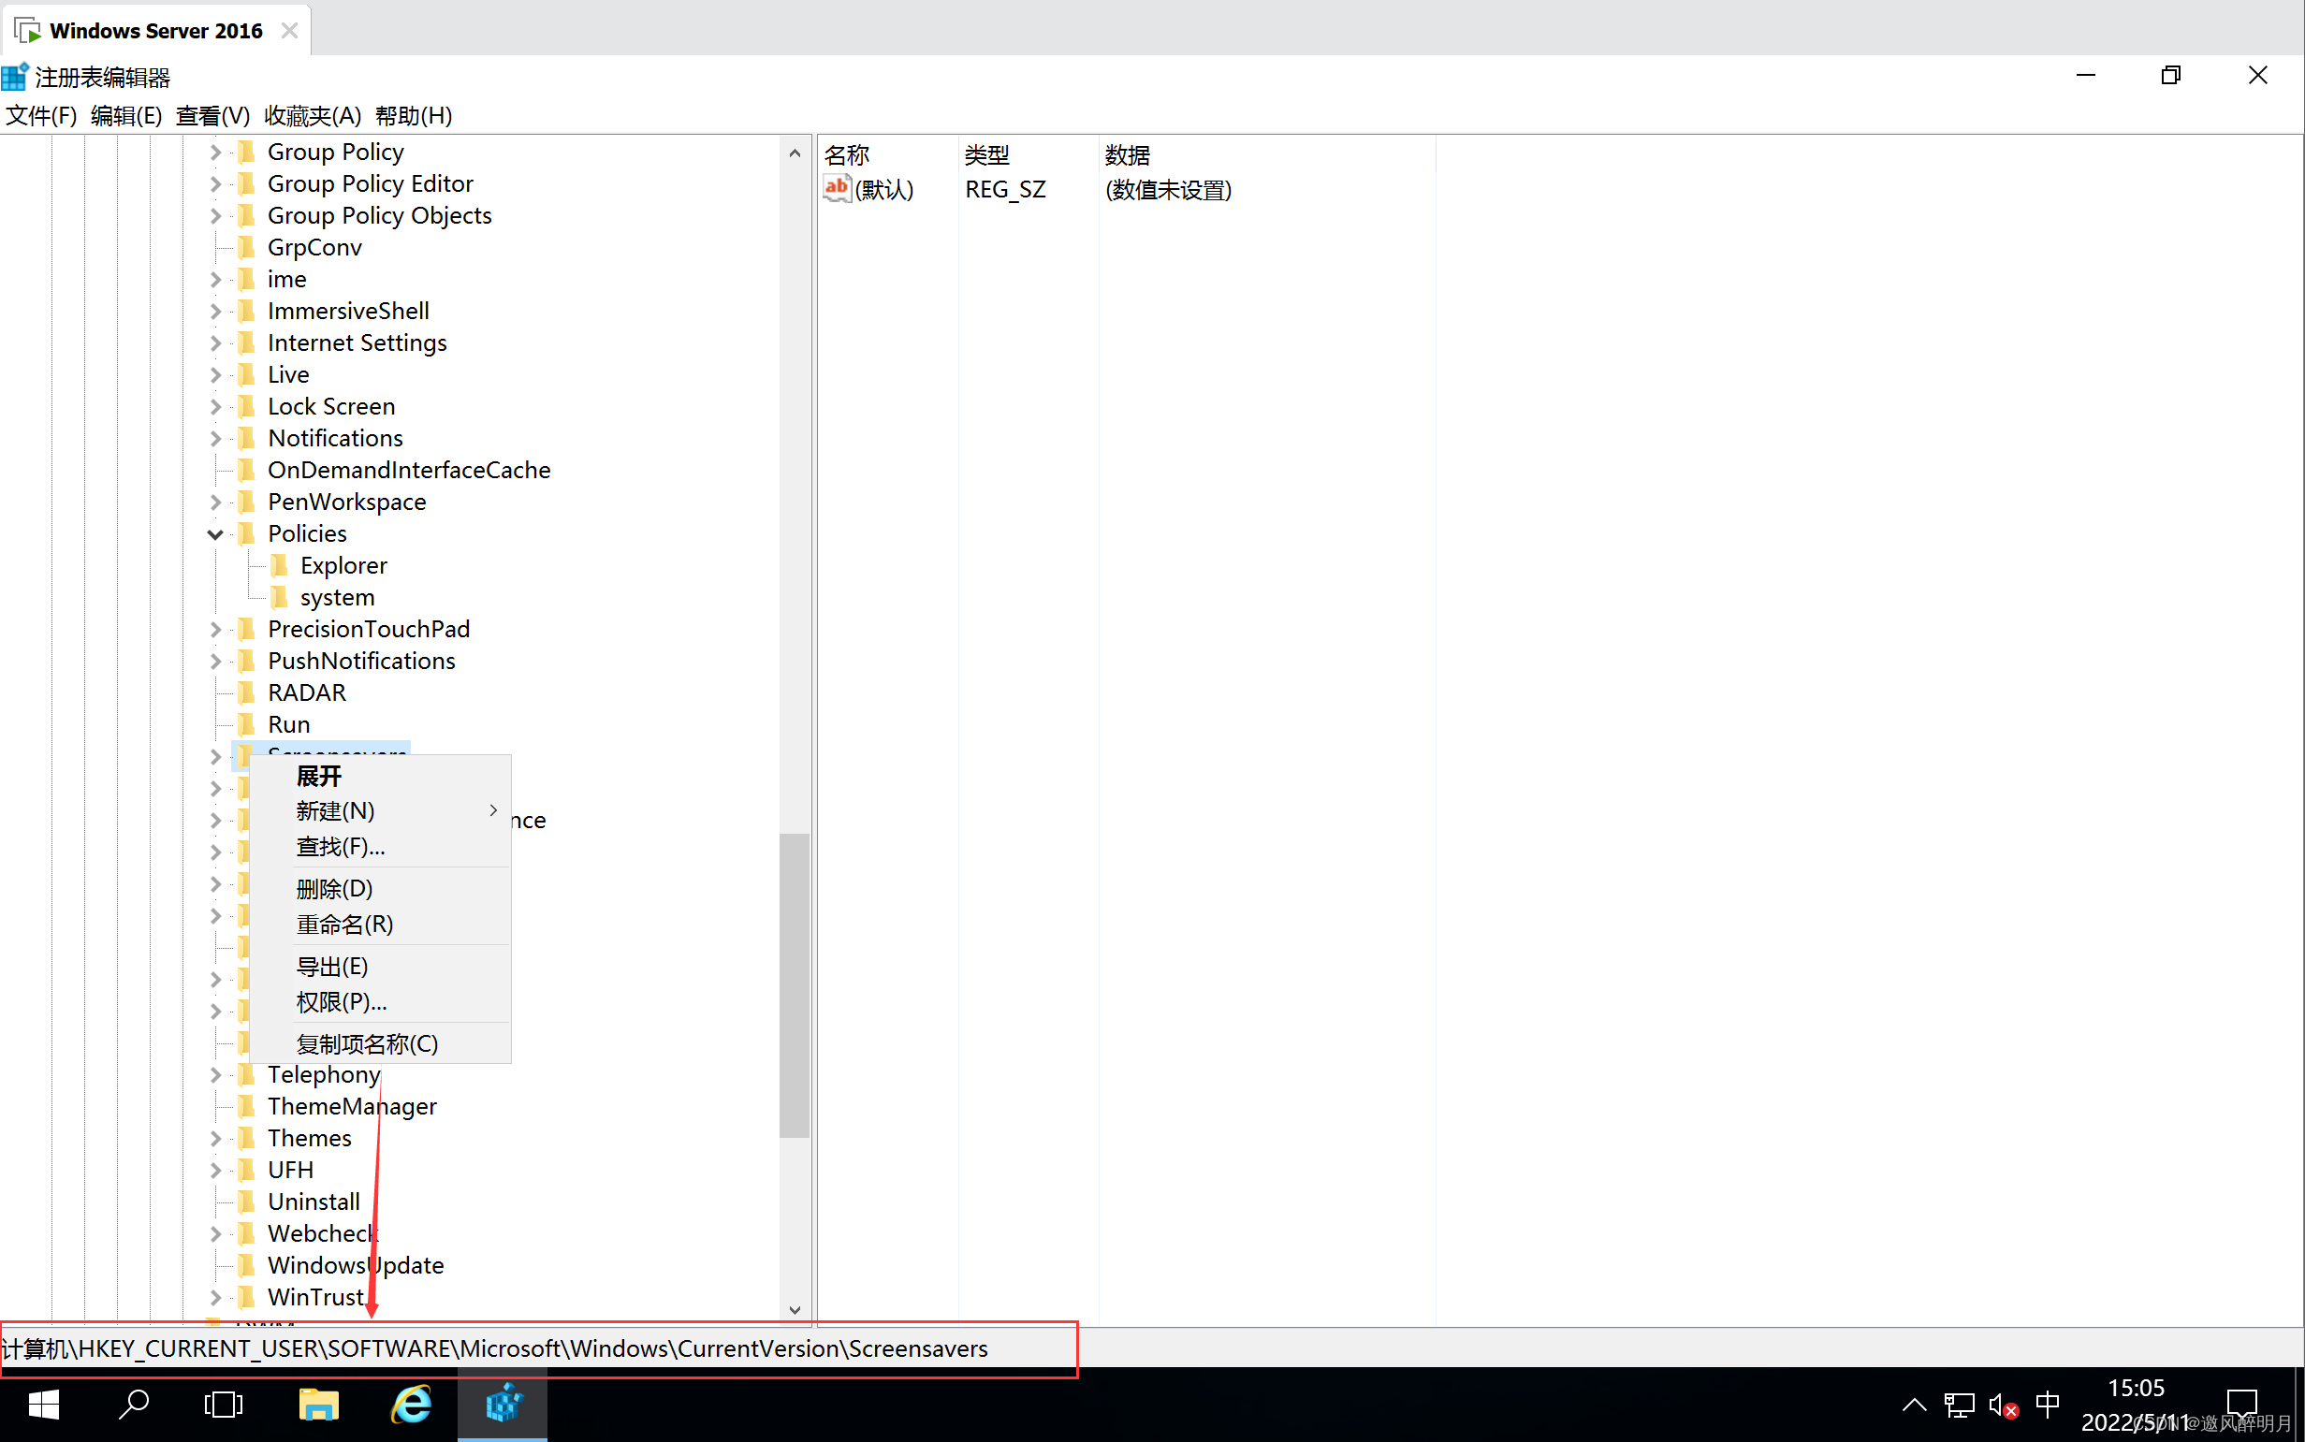Expand the Themes key

coord(215,1138)
